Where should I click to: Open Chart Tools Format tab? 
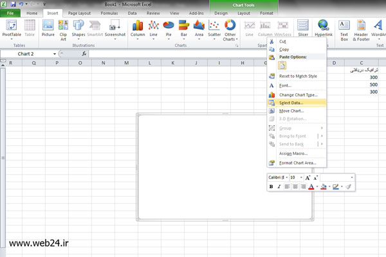266,13
